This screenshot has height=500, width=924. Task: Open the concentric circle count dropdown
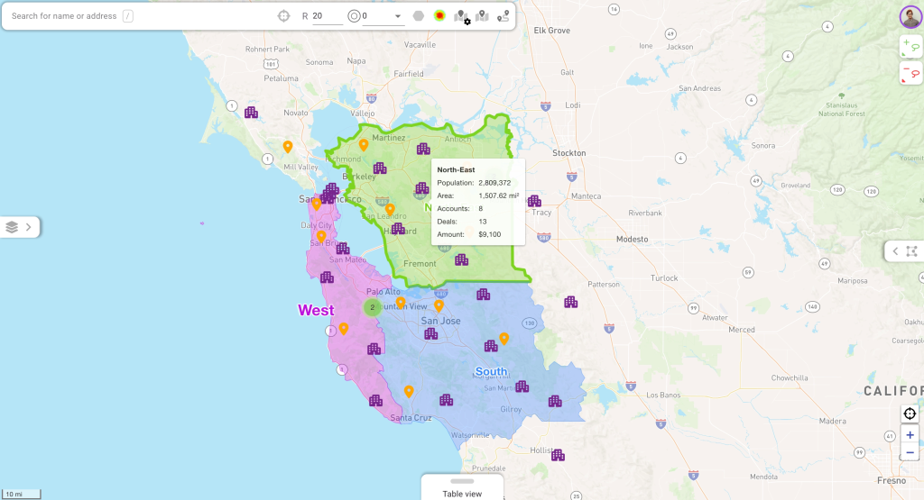point(397,16)
